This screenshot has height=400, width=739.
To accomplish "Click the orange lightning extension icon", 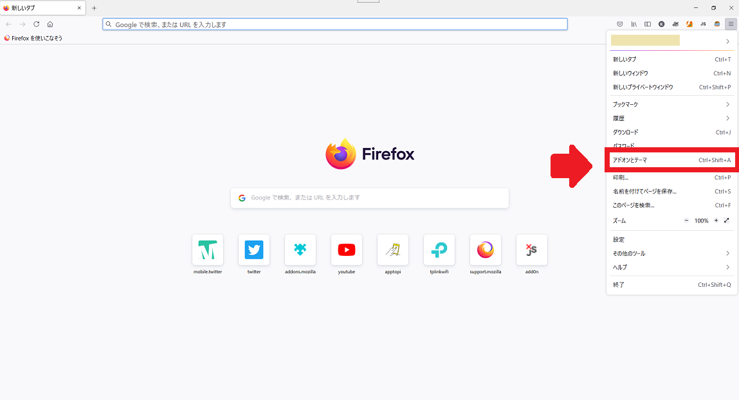I will (x=689, y=24).
